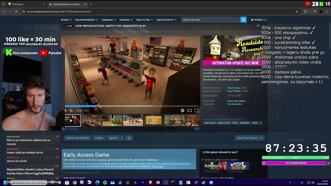Screen dimensions: 331x186
Task: Bookmark this page with the star icon
Action: coord(297,11)
